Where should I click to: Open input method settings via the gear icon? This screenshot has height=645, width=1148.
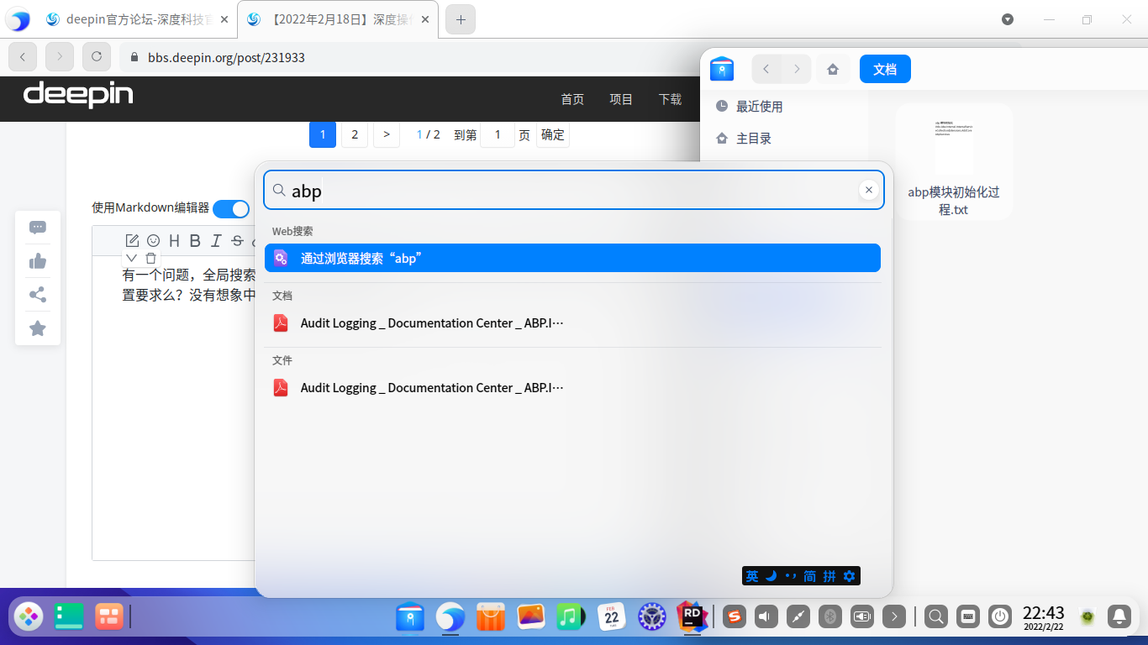(849, 576)
